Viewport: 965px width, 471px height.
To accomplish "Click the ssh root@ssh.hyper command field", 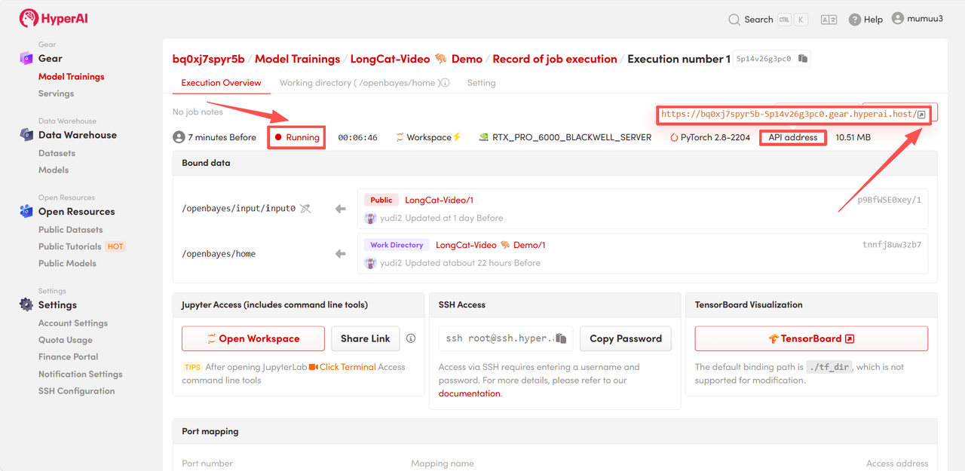I will coord(506,338).
